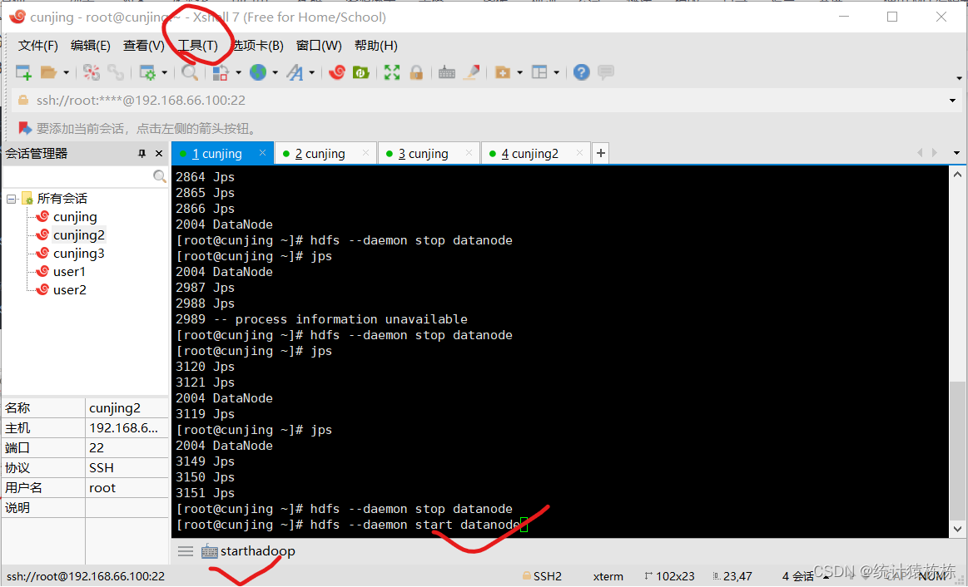
Task: Click the starthadoop quick command button
Action: 248,551
